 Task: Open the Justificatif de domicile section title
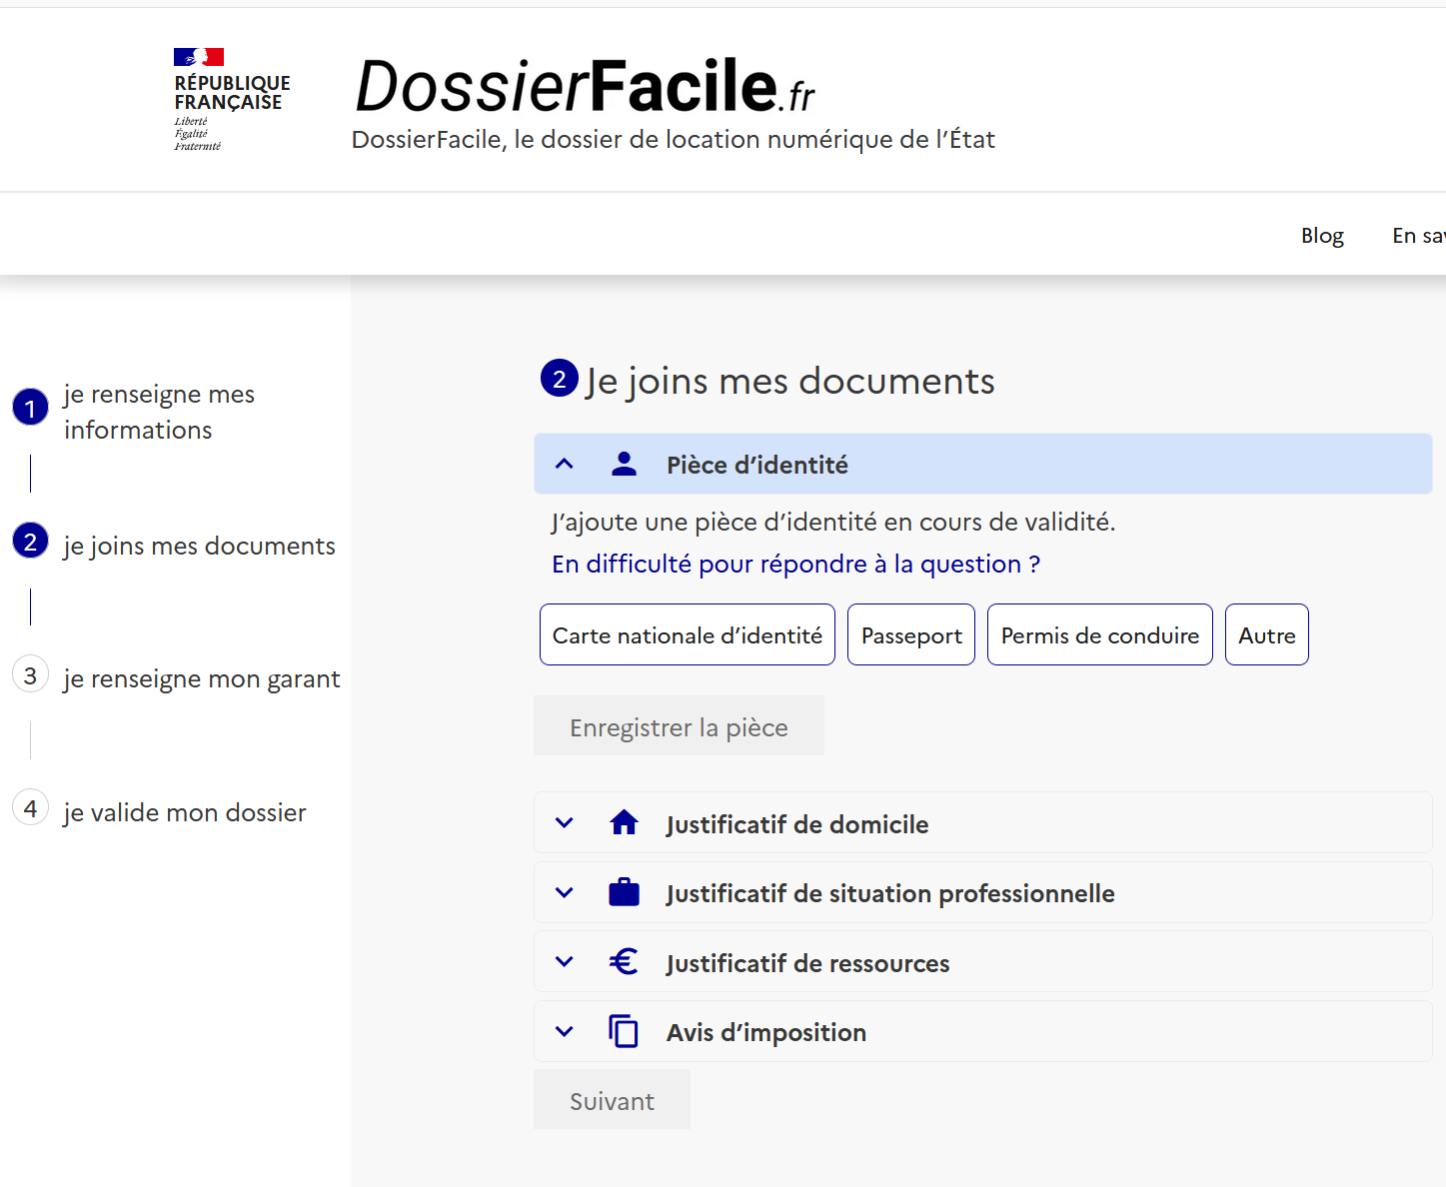point(797,824)
